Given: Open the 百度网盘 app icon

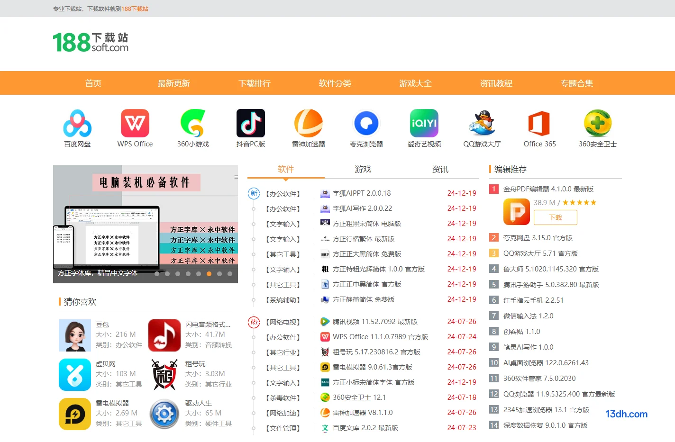Looking at the screenshot, I should click(x=77, y=123).
